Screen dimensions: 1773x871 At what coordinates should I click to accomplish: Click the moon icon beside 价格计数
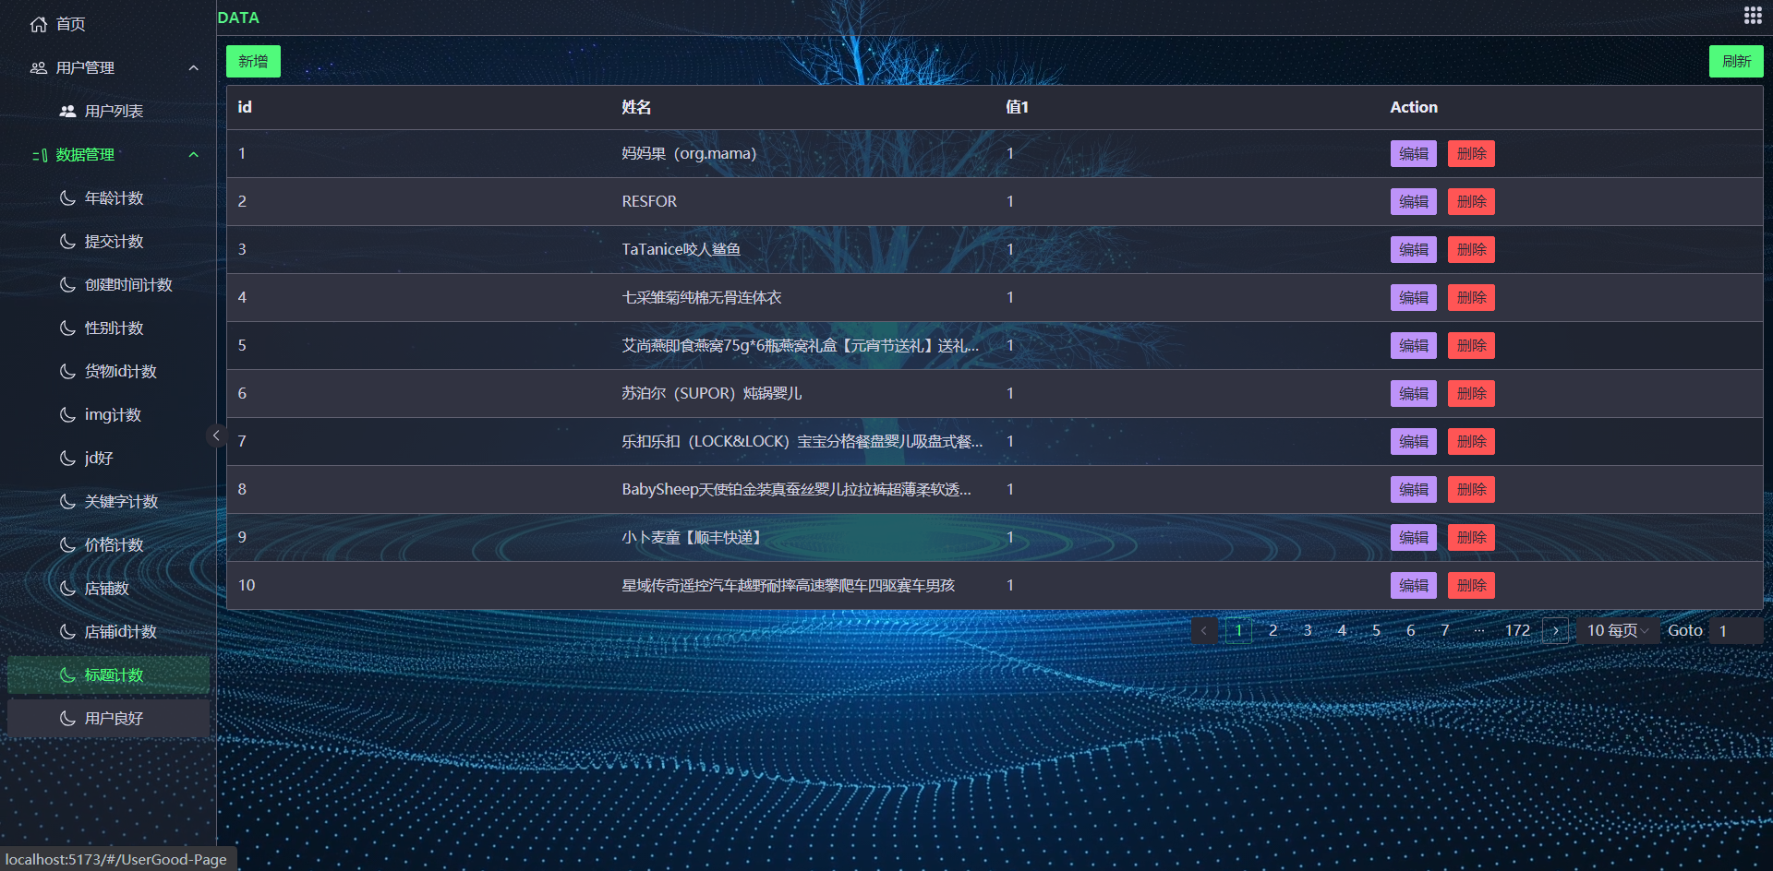coord(67,544)
